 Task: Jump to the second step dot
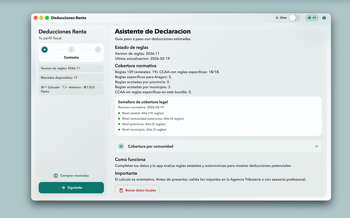(71, 50)
